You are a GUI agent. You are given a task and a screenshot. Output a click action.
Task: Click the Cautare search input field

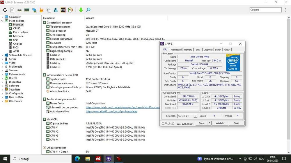click(x=266, y=10)
